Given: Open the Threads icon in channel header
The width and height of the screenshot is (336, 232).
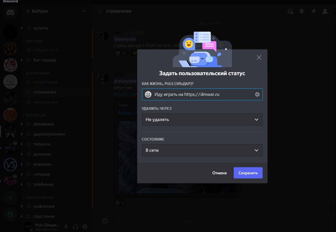Looking at the screenshot, I should [290, 11].
